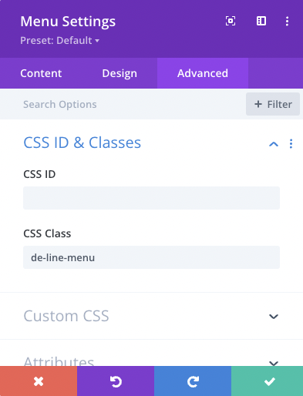Save changes with the green checkmark

click(267, 381)
